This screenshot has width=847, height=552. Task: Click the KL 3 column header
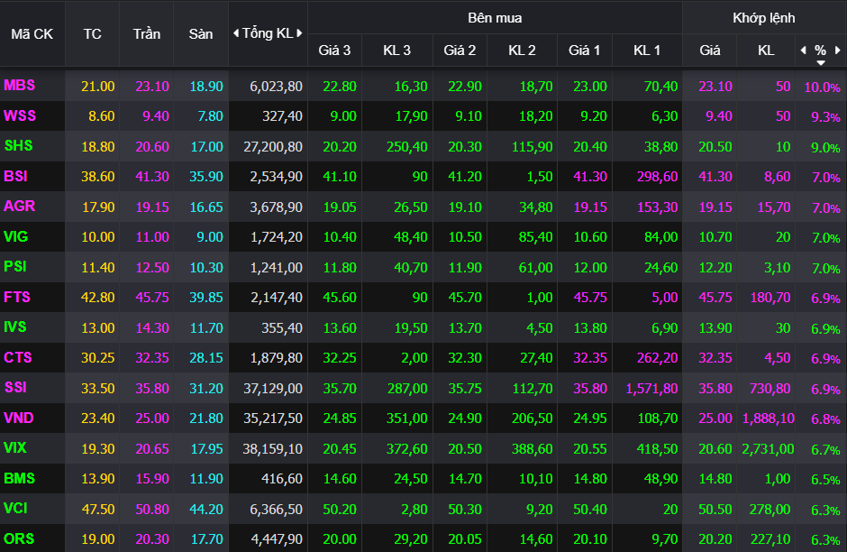click(x=397, y=51)
